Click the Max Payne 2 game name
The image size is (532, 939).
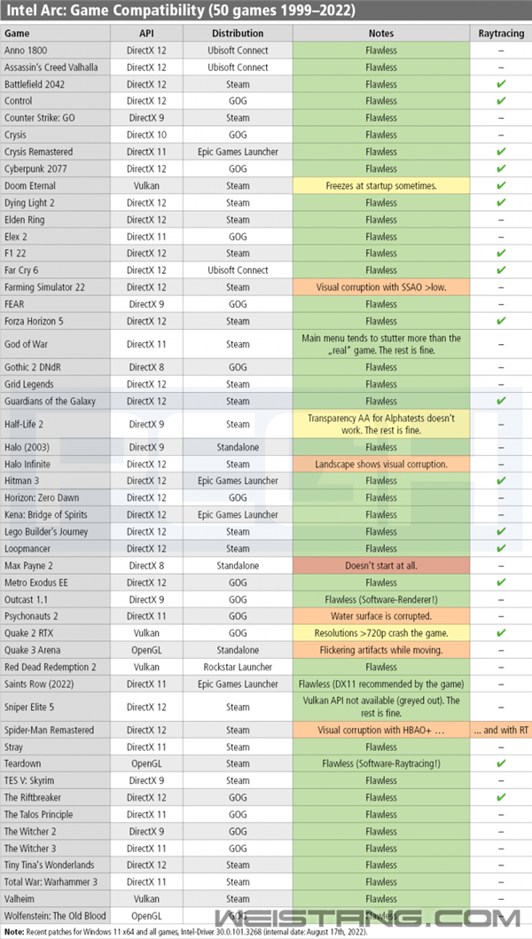[29, 566]
